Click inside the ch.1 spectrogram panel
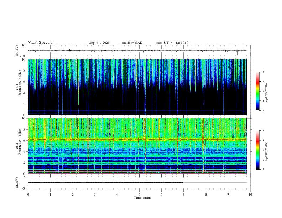This screenshot has height=218, width=282. (x=137, y=87)
